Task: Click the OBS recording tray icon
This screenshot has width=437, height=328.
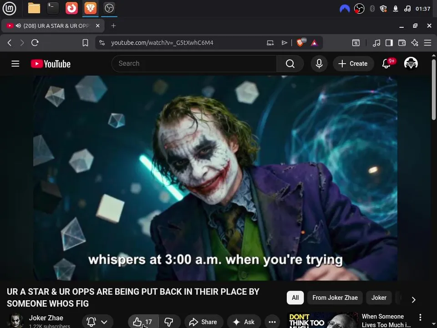Action: 359,9
